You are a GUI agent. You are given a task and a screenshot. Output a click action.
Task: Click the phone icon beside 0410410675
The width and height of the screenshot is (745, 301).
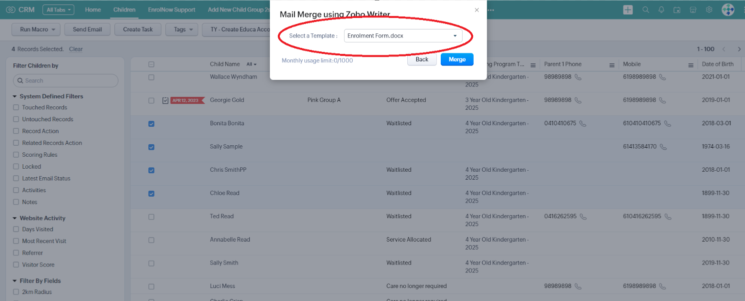pyautogui.click(x=583, y=123)
